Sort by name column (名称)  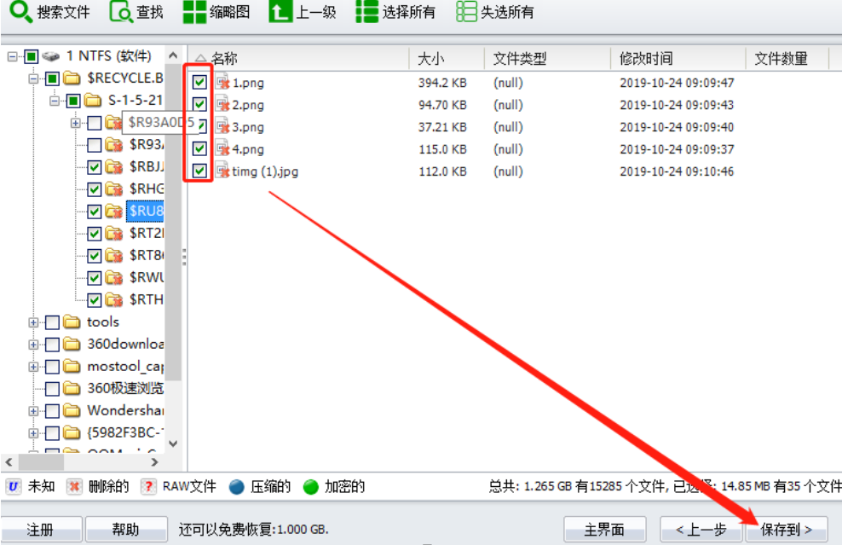[x=298, y=59]
